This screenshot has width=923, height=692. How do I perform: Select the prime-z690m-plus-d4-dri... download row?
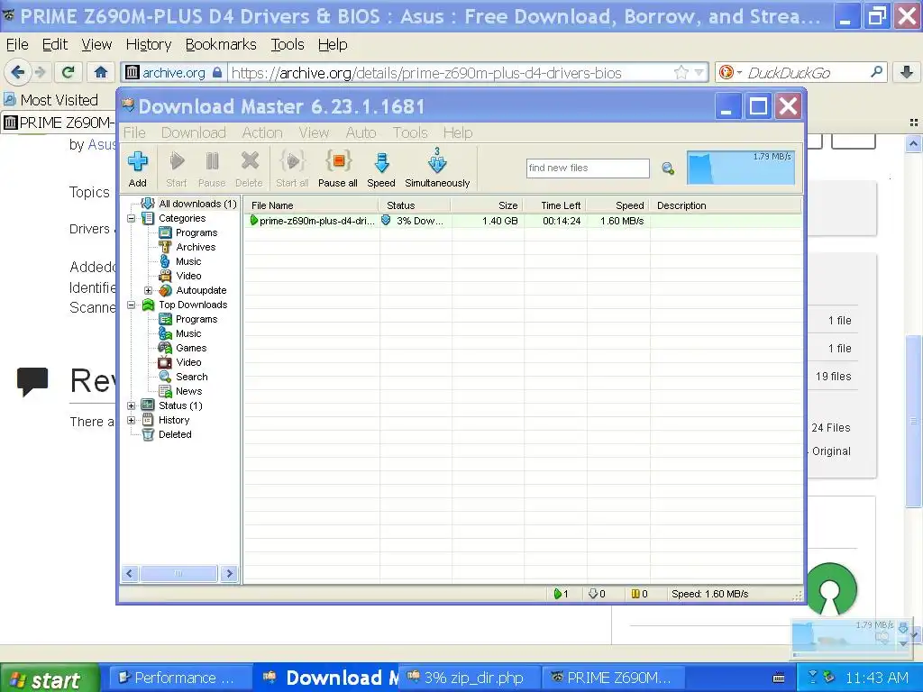(x=523, y=222)
